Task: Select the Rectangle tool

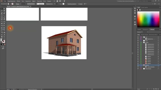Action: (2, 17)
